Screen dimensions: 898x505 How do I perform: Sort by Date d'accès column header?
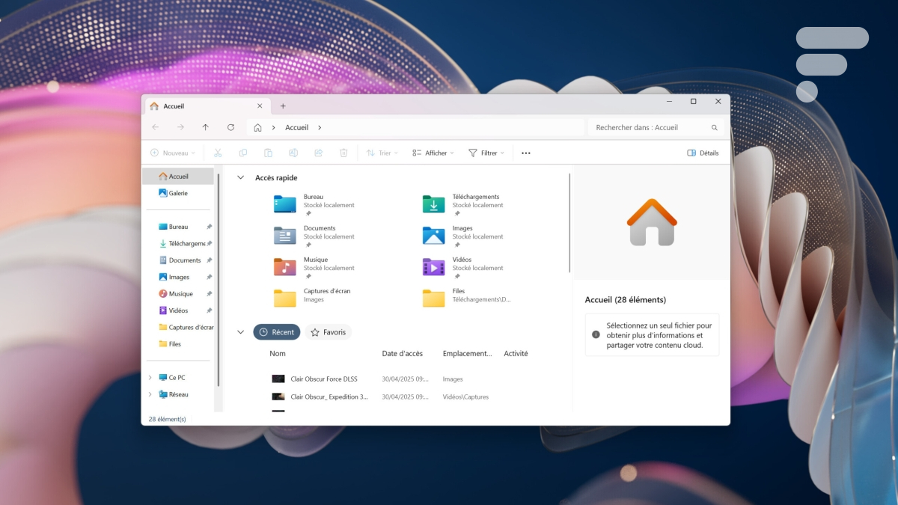point(402,354)
